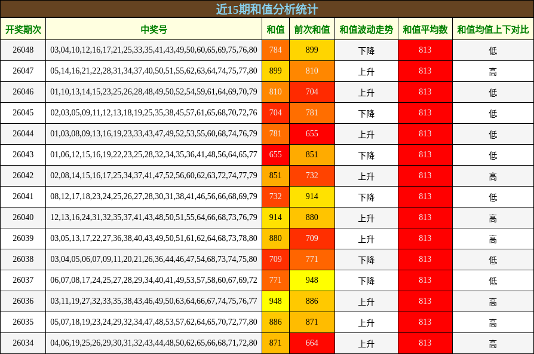Select the winning numbers in row 26038
Image resolution: width=534 pixels, height=354 pixels.
tap(154, 260)
